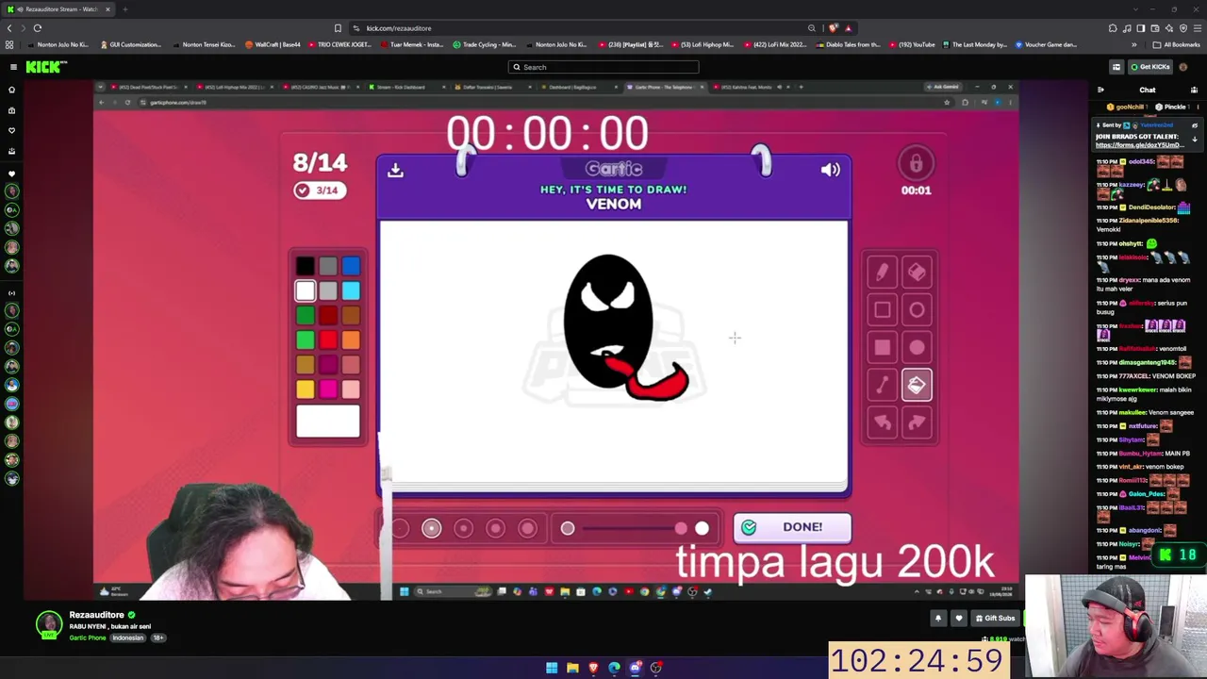Open the Gartic Phone category link
This screenshot has height=679, width=1207.
[88, 638]
